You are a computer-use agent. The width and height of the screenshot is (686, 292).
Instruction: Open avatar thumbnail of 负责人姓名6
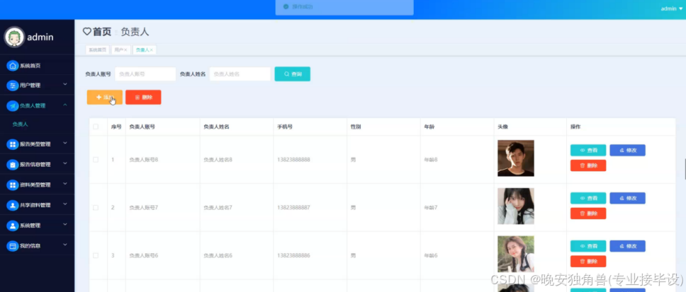516,254
